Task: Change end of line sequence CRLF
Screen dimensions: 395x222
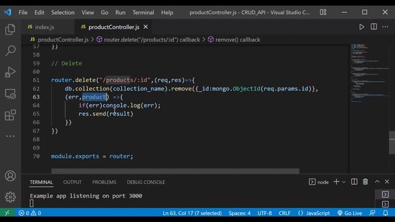Action: point(285,213)
